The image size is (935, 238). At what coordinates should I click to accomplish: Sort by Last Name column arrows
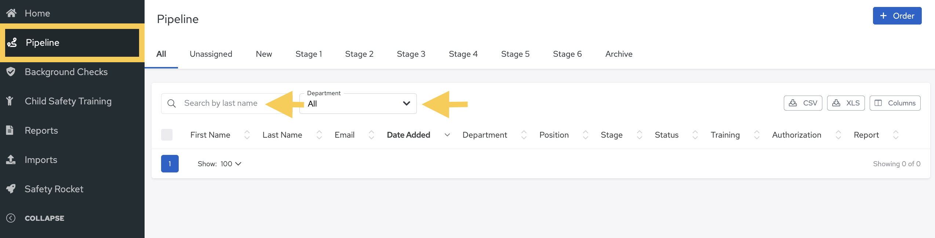coord(319,135)
